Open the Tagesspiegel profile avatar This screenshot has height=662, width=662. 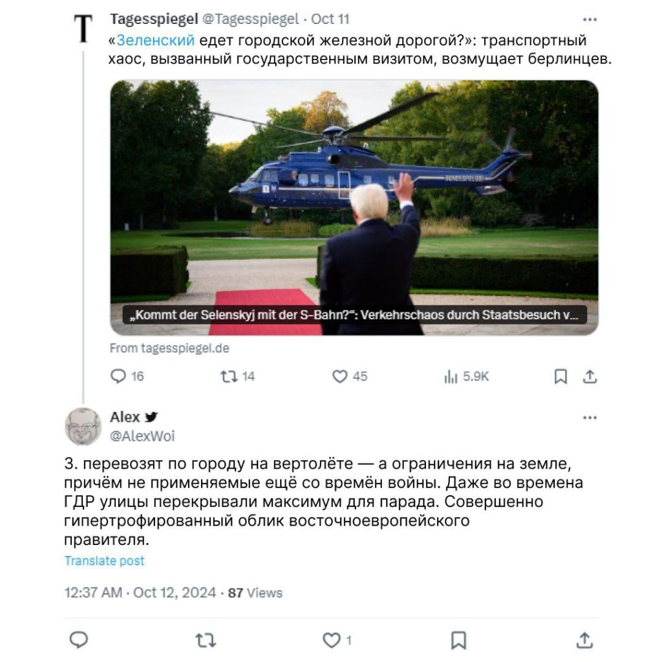(83, 28)
